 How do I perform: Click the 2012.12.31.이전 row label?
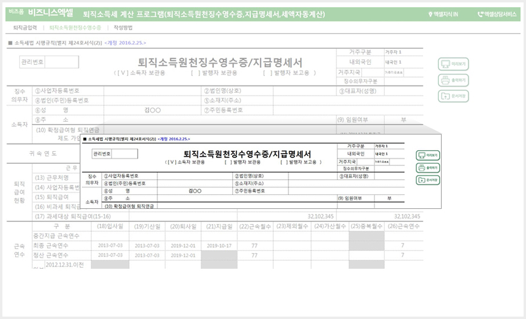click(65, 265)
